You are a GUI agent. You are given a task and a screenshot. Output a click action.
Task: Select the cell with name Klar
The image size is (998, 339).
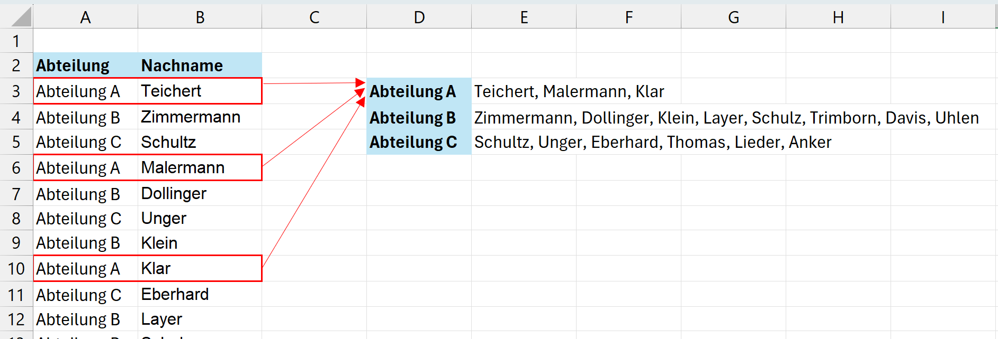tap(200, 269)
